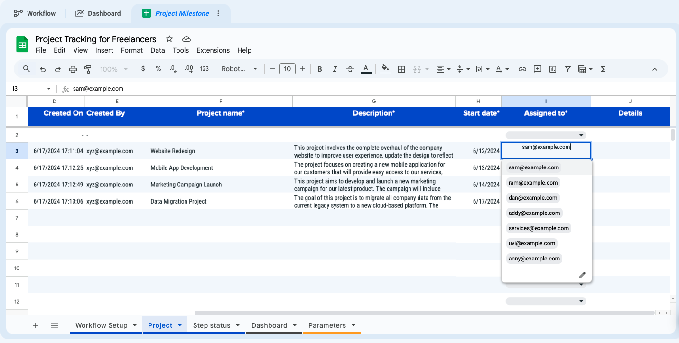Screen dimensions: 679x343
Task: Click the formula bar showing sam@example.com
Action: [x=372, y=89]
